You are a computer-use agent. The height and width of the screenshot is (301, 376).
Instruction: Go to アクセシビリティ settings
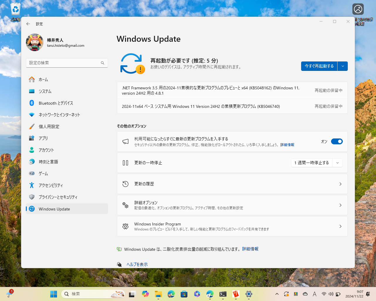67,185
